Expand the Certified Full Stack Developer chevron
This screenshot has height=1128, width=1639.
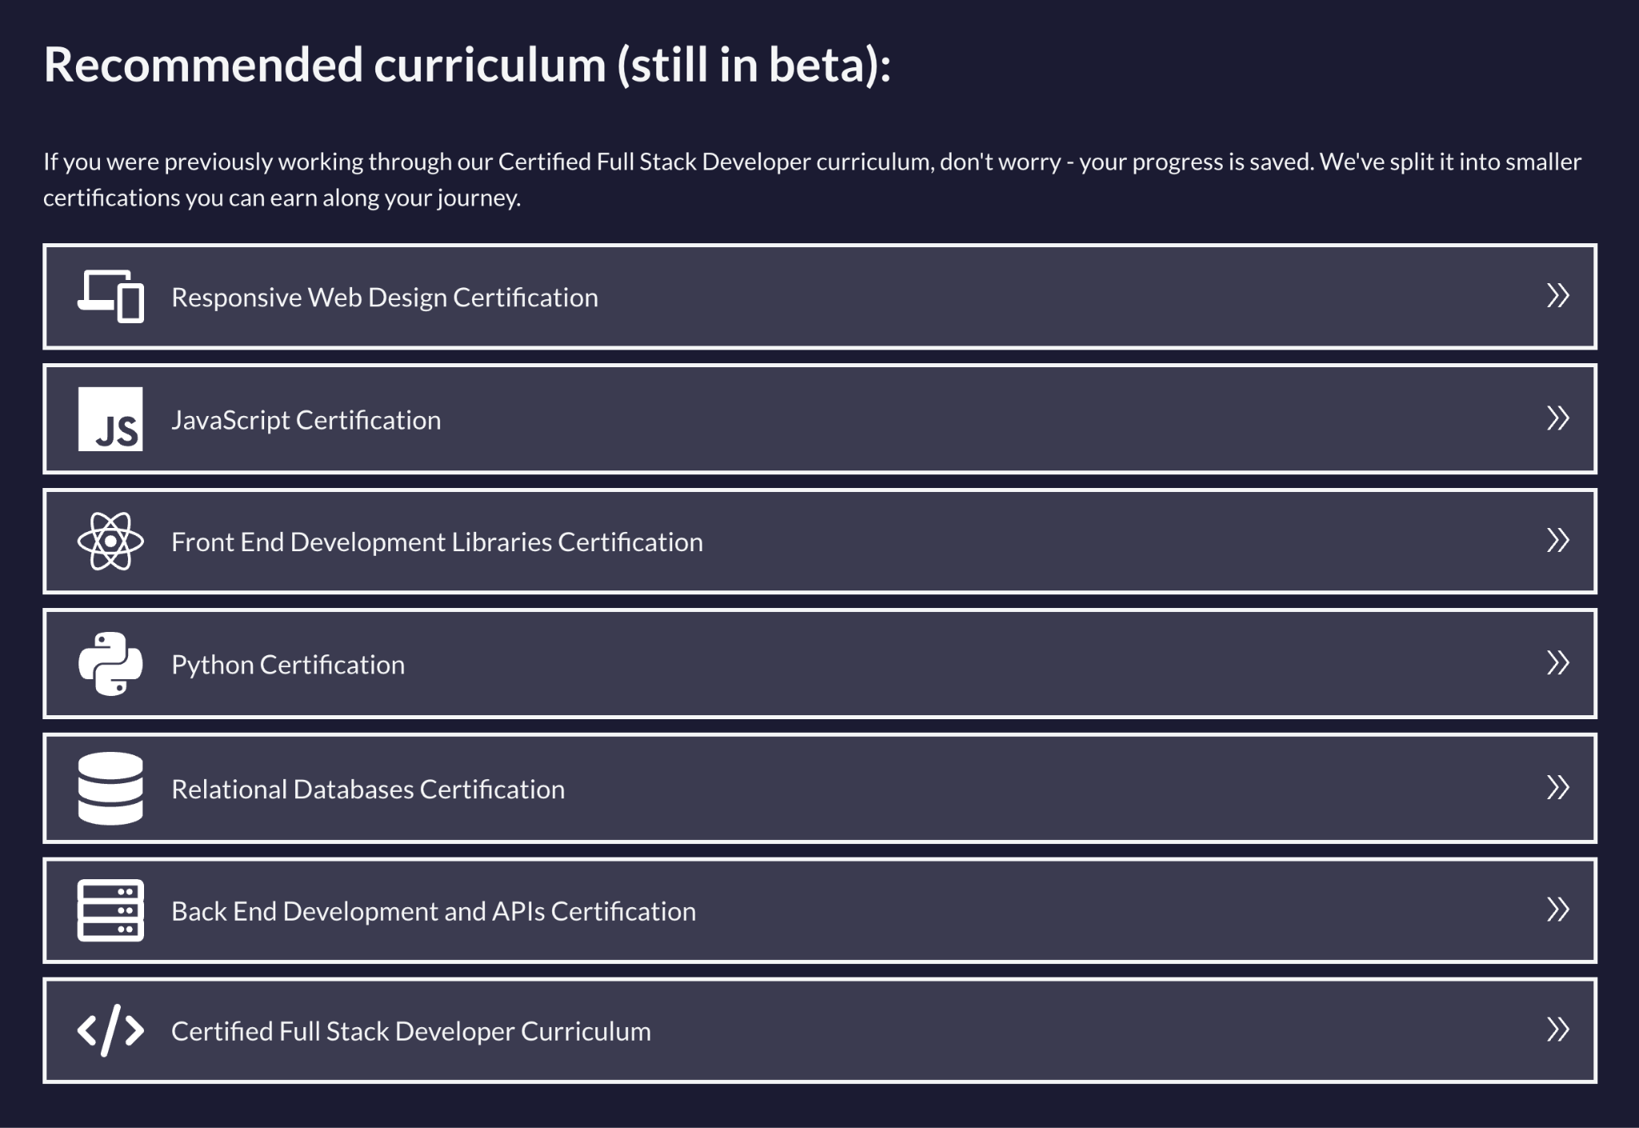1557,1032
